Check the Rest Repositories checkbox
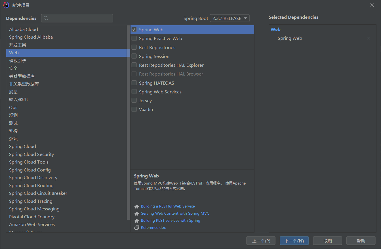The height and width of the screenshot is (249, 381). click(x=134, y=47)
